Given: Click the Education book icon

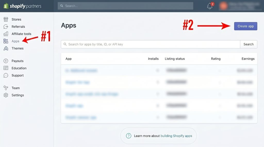Looking at the screenshot, I should point(6,68).
